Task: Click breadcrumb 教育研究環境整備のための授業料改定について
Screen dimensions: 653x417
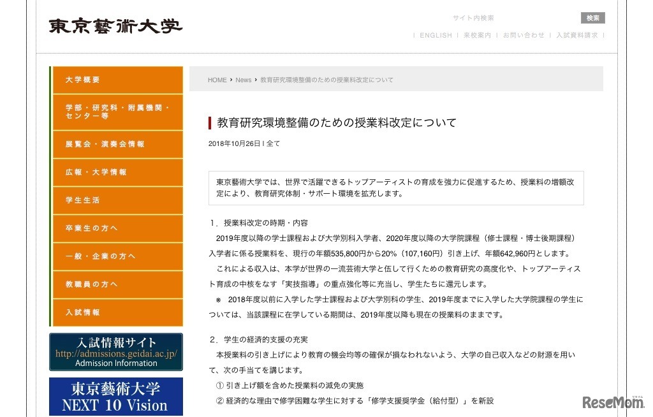Action: [326, 80]
